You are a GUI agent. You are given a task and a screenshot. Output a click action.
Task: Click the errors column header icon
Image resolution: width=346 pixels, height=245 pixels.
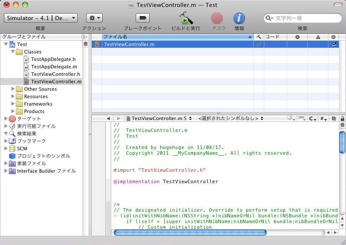click(297, 37)
